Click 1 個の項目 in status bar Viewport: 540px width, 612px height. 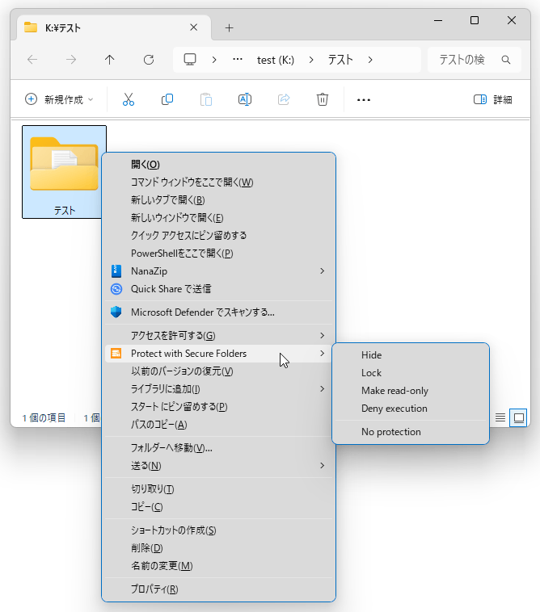[x=44, y=418]
